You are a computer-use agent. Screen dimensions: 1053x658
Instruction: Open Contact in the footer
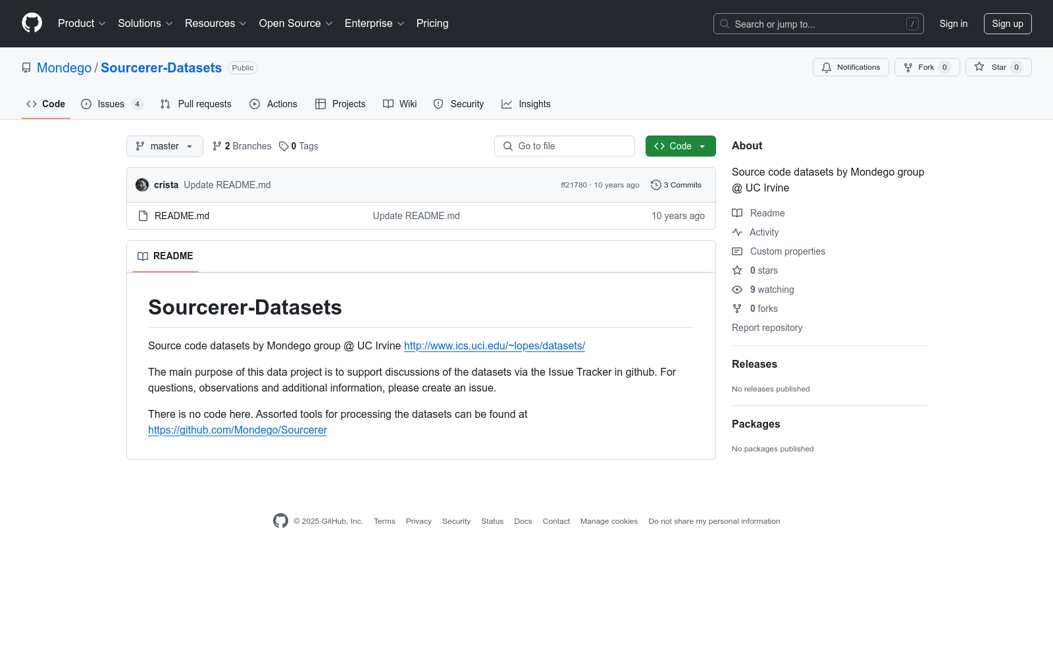coord(556,521)
